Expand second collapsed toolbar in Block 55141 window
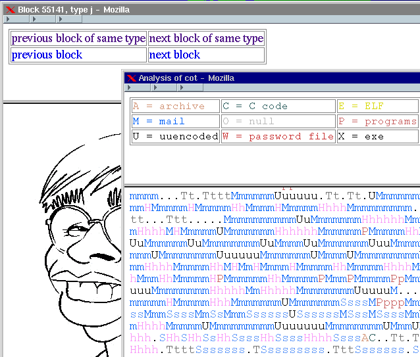420x357 pixels. coord(43,20)
